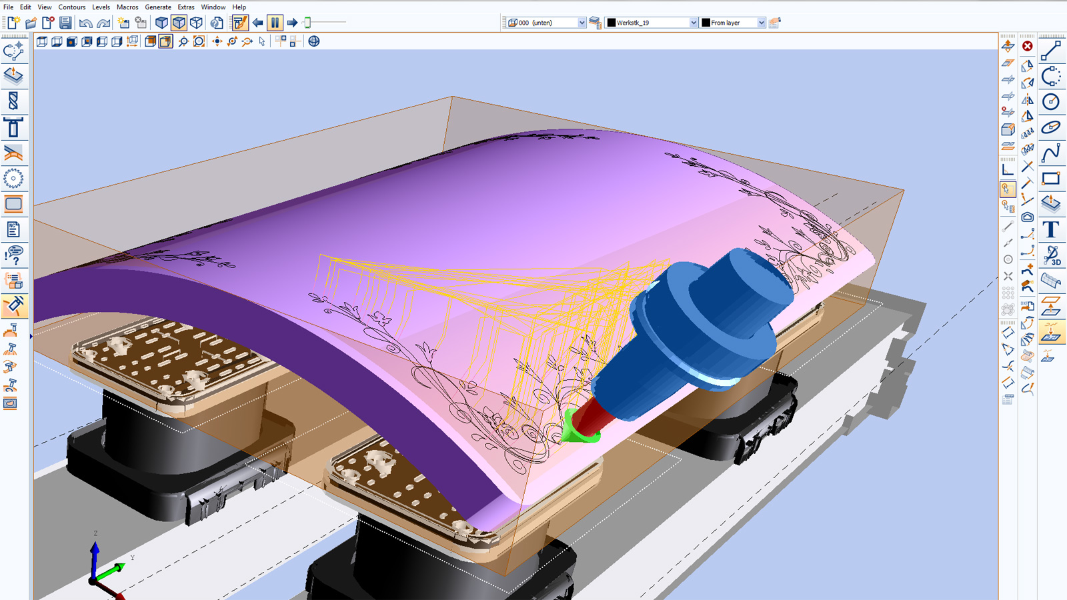Click the layer stack icon by dropdown
Viewport: 1067px width, 600px height.
pos(596,23)
